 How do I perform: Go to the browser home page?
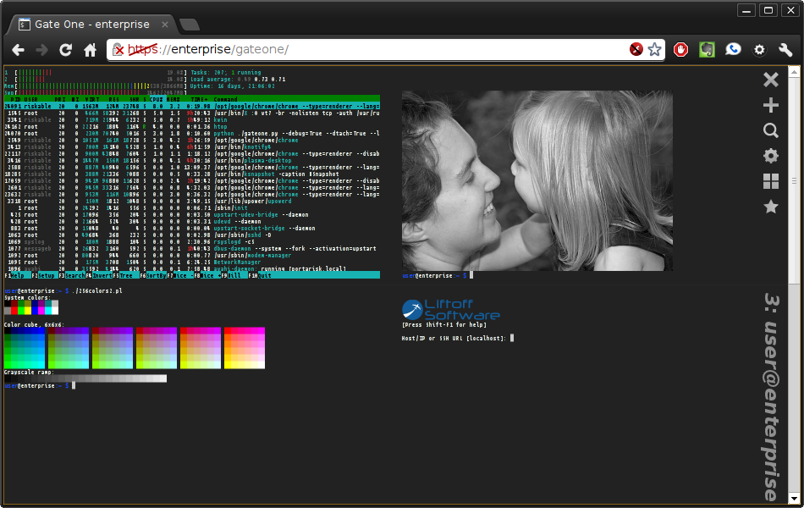[x=91, y=50]
